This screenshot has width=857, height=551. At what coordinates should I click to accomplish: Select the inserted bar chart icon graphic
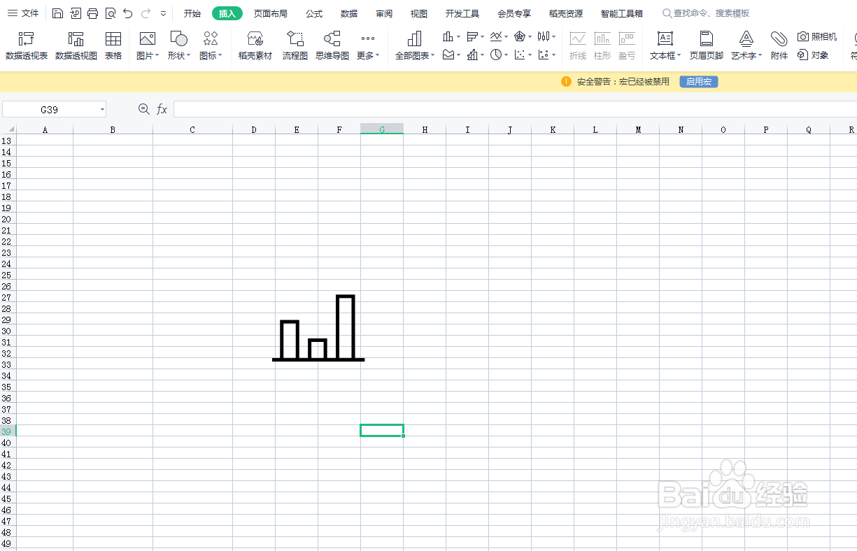[318, 328]
